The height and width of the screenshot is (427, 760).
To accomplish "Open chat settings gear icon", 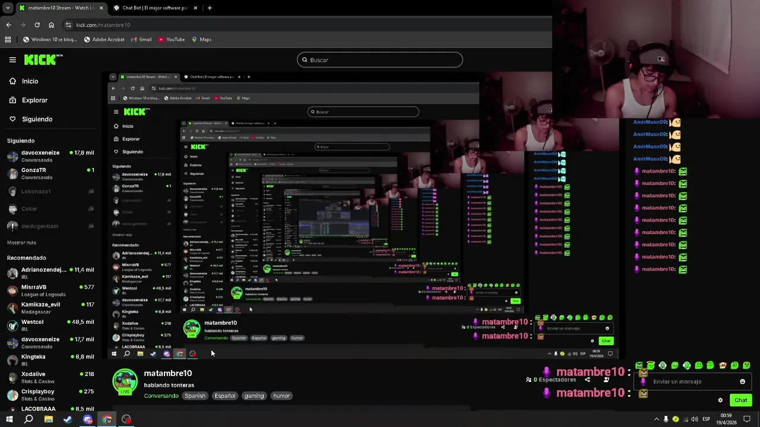I will [720, 400].
